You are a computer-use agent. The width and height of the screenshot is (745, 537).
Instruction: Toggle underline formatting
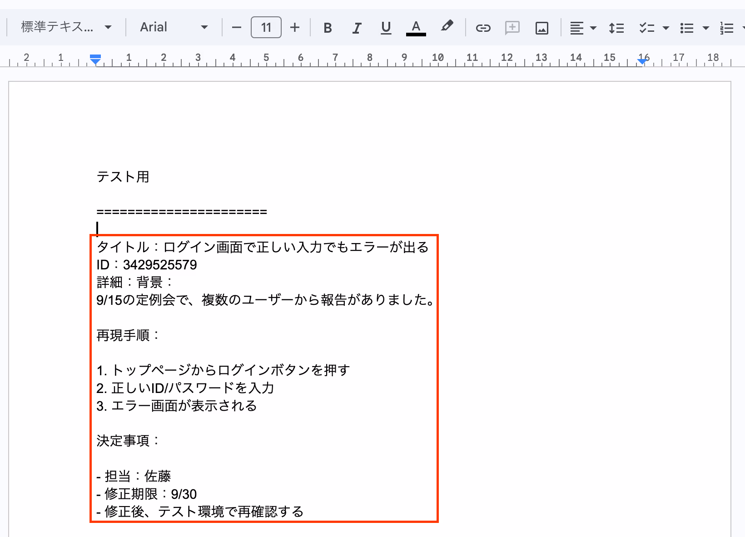click(x=386, y=28)
